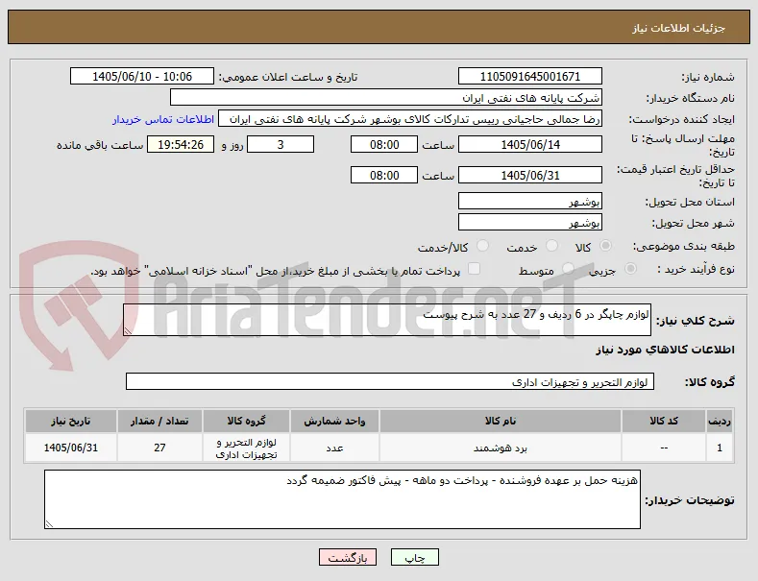Click the response deadline time 08:00 field
The image size is (758, 581).
(x=384, y=144)
